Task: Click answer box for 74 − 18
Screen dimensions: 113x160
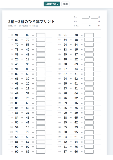Action: point(89,40)
